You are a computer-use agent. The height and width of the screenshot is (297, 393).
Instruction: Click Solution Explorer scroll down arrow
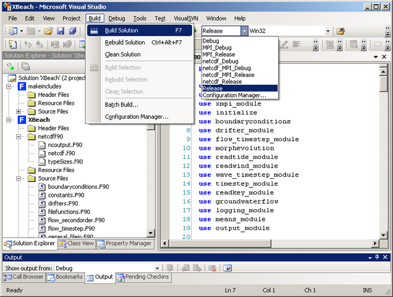(x=151, y=233)
